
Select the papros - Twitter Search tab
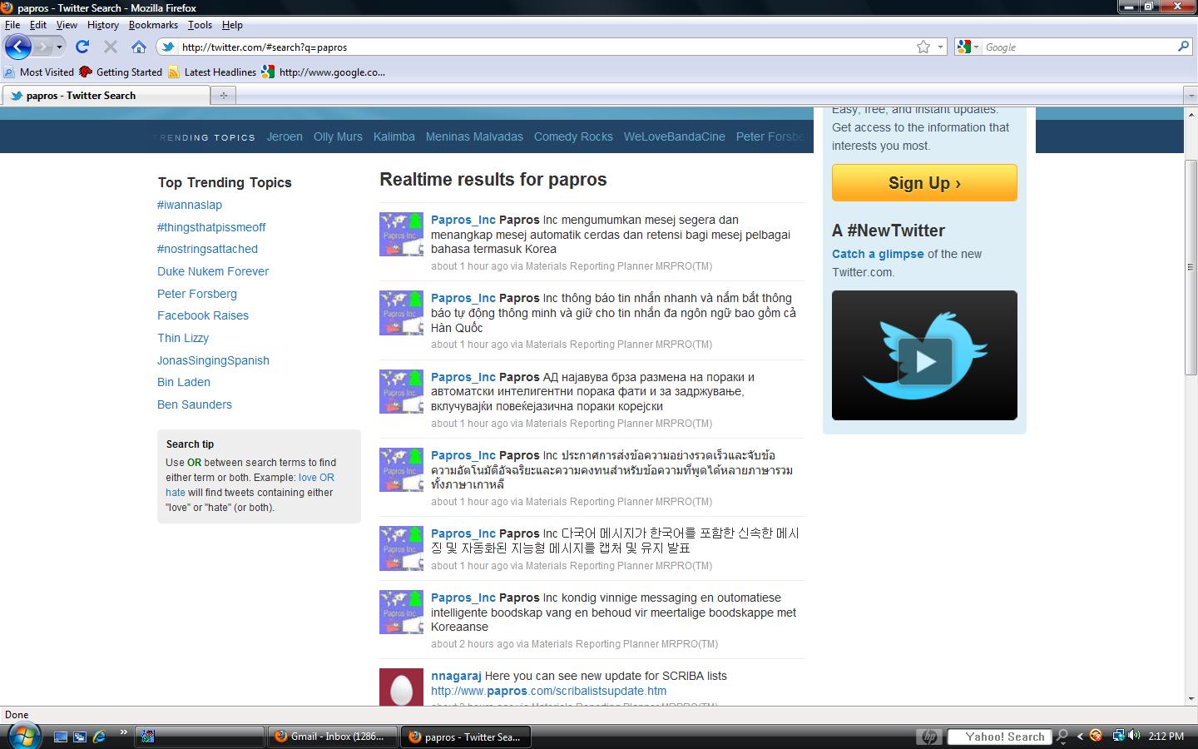click(106, 96)
